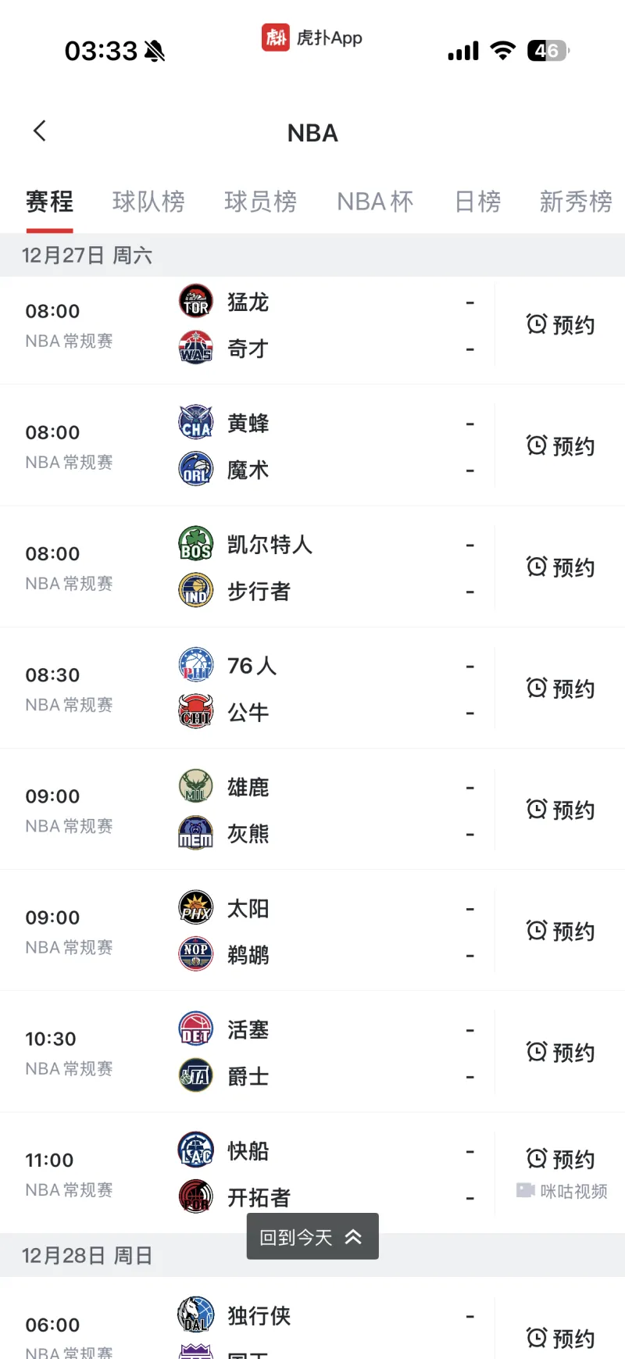Screen dimensions: 625x1359
Task: Toggle reminder for the 活塞 vs 爵士 game
Action: coord(560,1053)
